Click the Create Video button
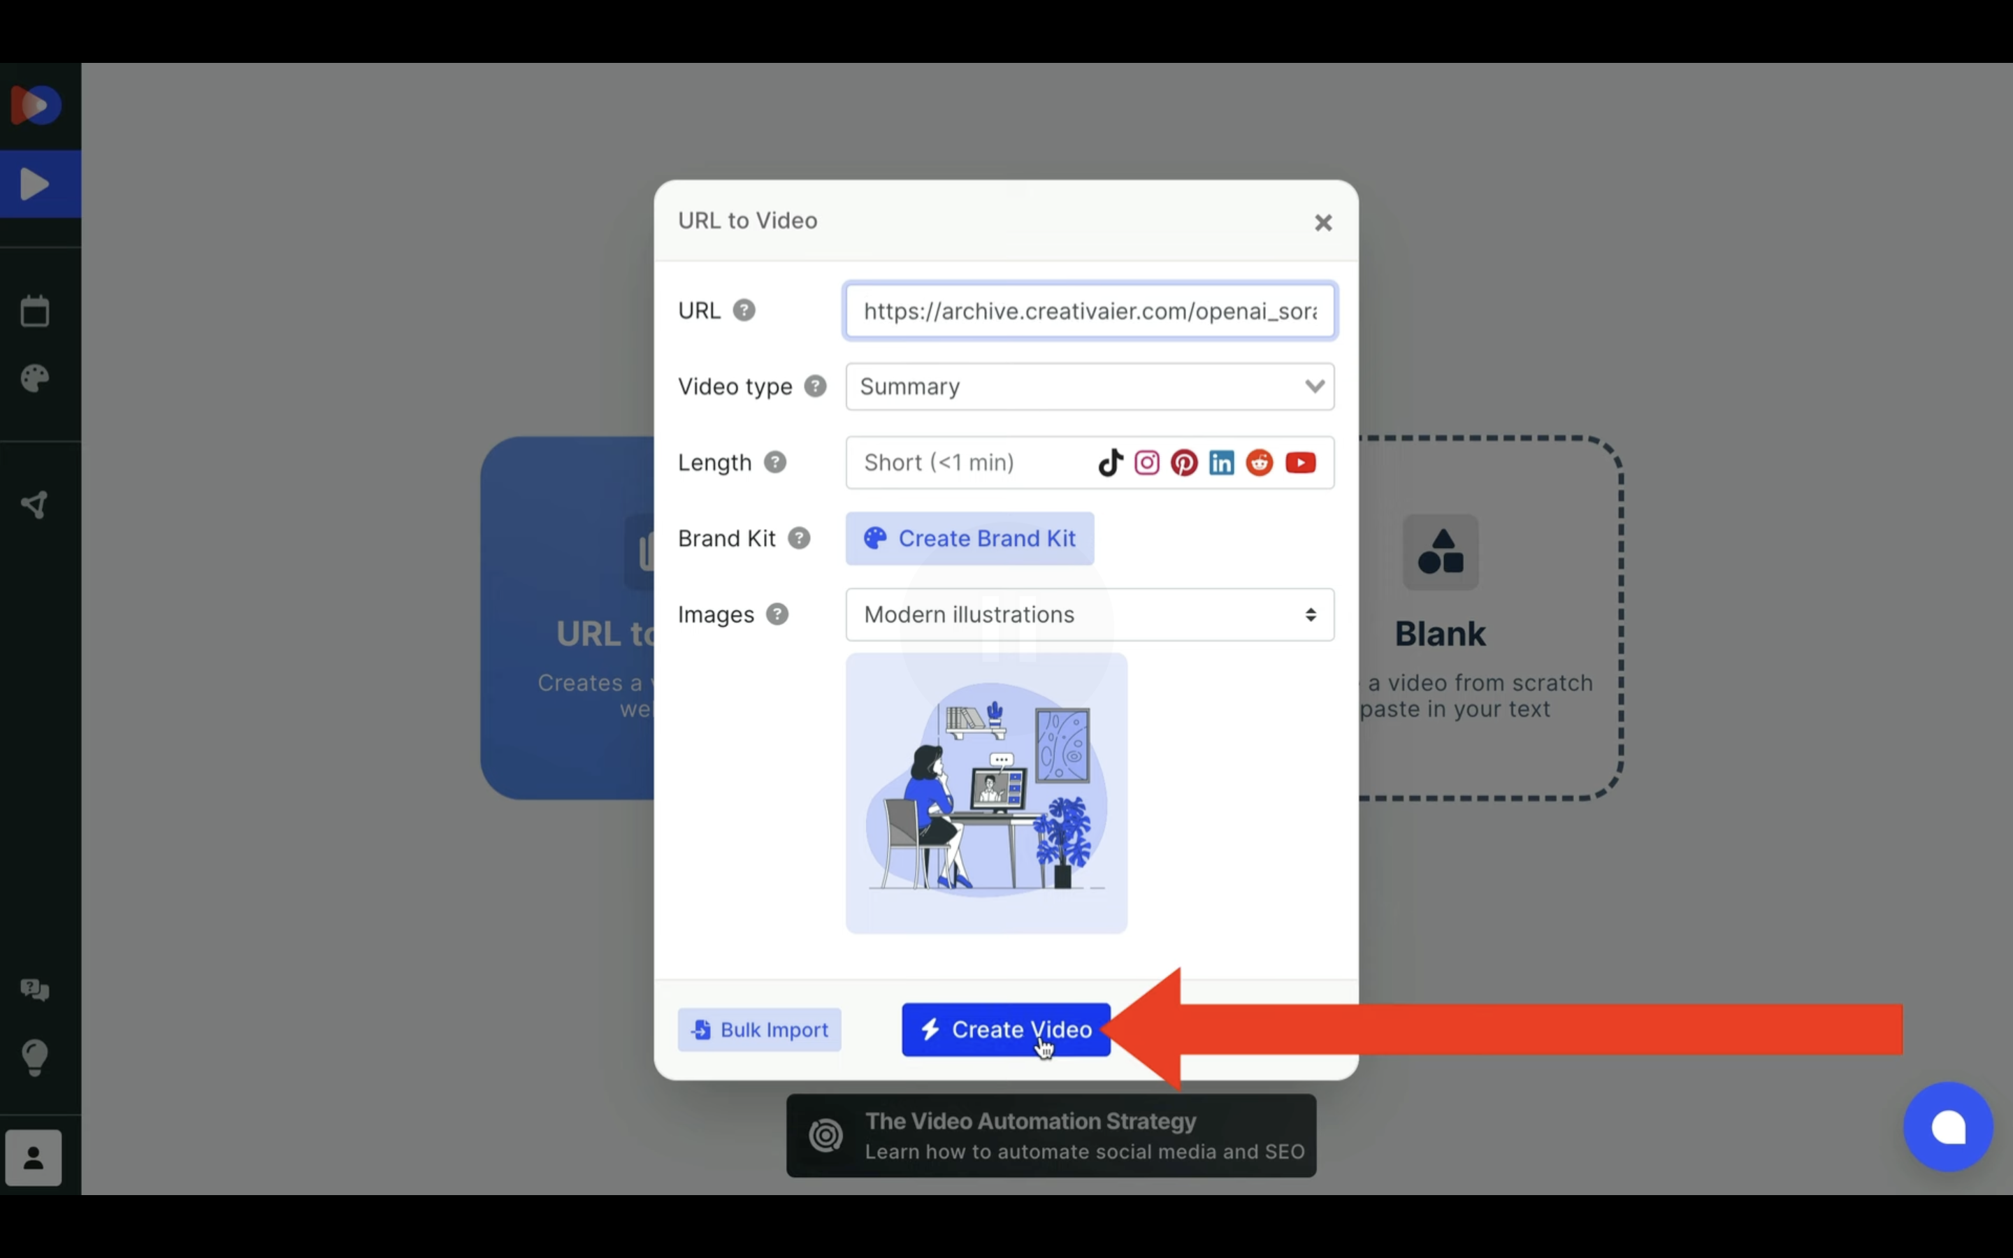The image size is (2013, 1258). point(1006,1029)
